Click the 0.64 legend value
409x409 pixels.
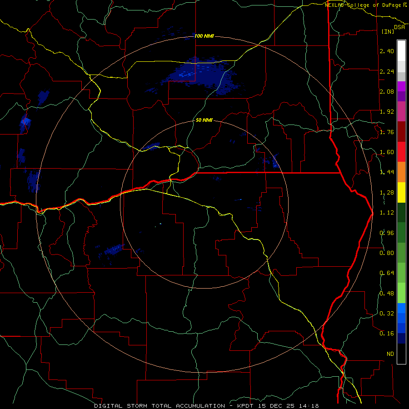(387, 273)
